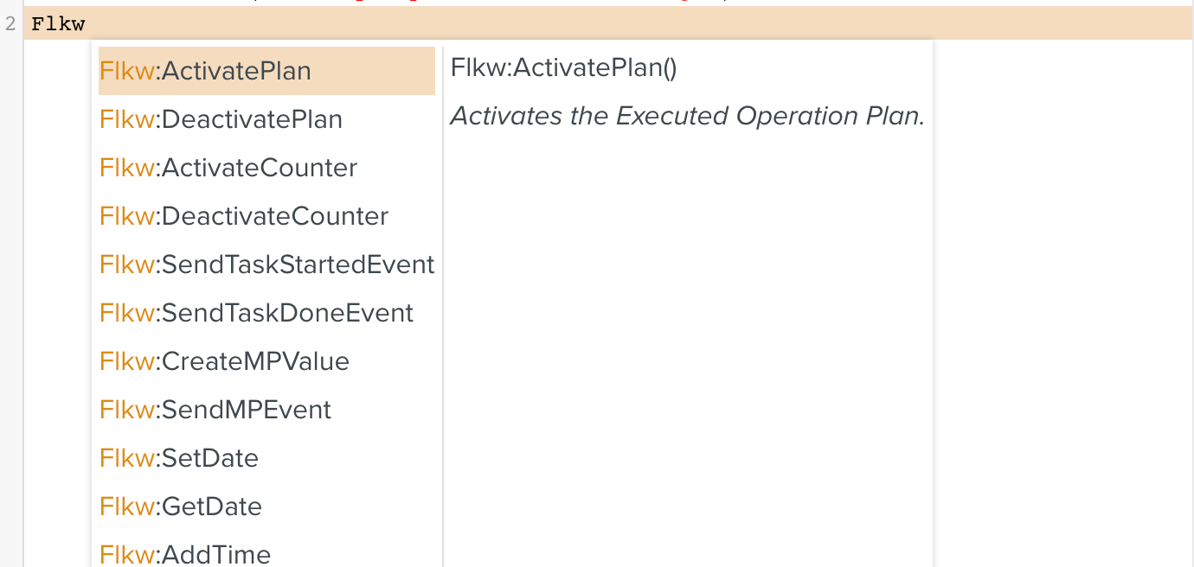This screenshot has width=1194, height=567.
Task: Insert the Flkw:SendTaskStartedEvent suggestion
Action: click(x=266, y=264)
